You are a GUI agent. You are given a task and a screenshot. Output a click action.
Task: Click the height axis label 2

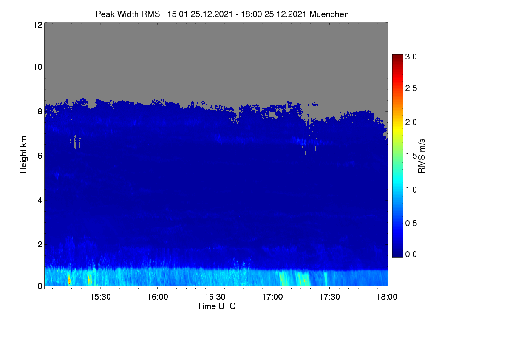[40, 244]
